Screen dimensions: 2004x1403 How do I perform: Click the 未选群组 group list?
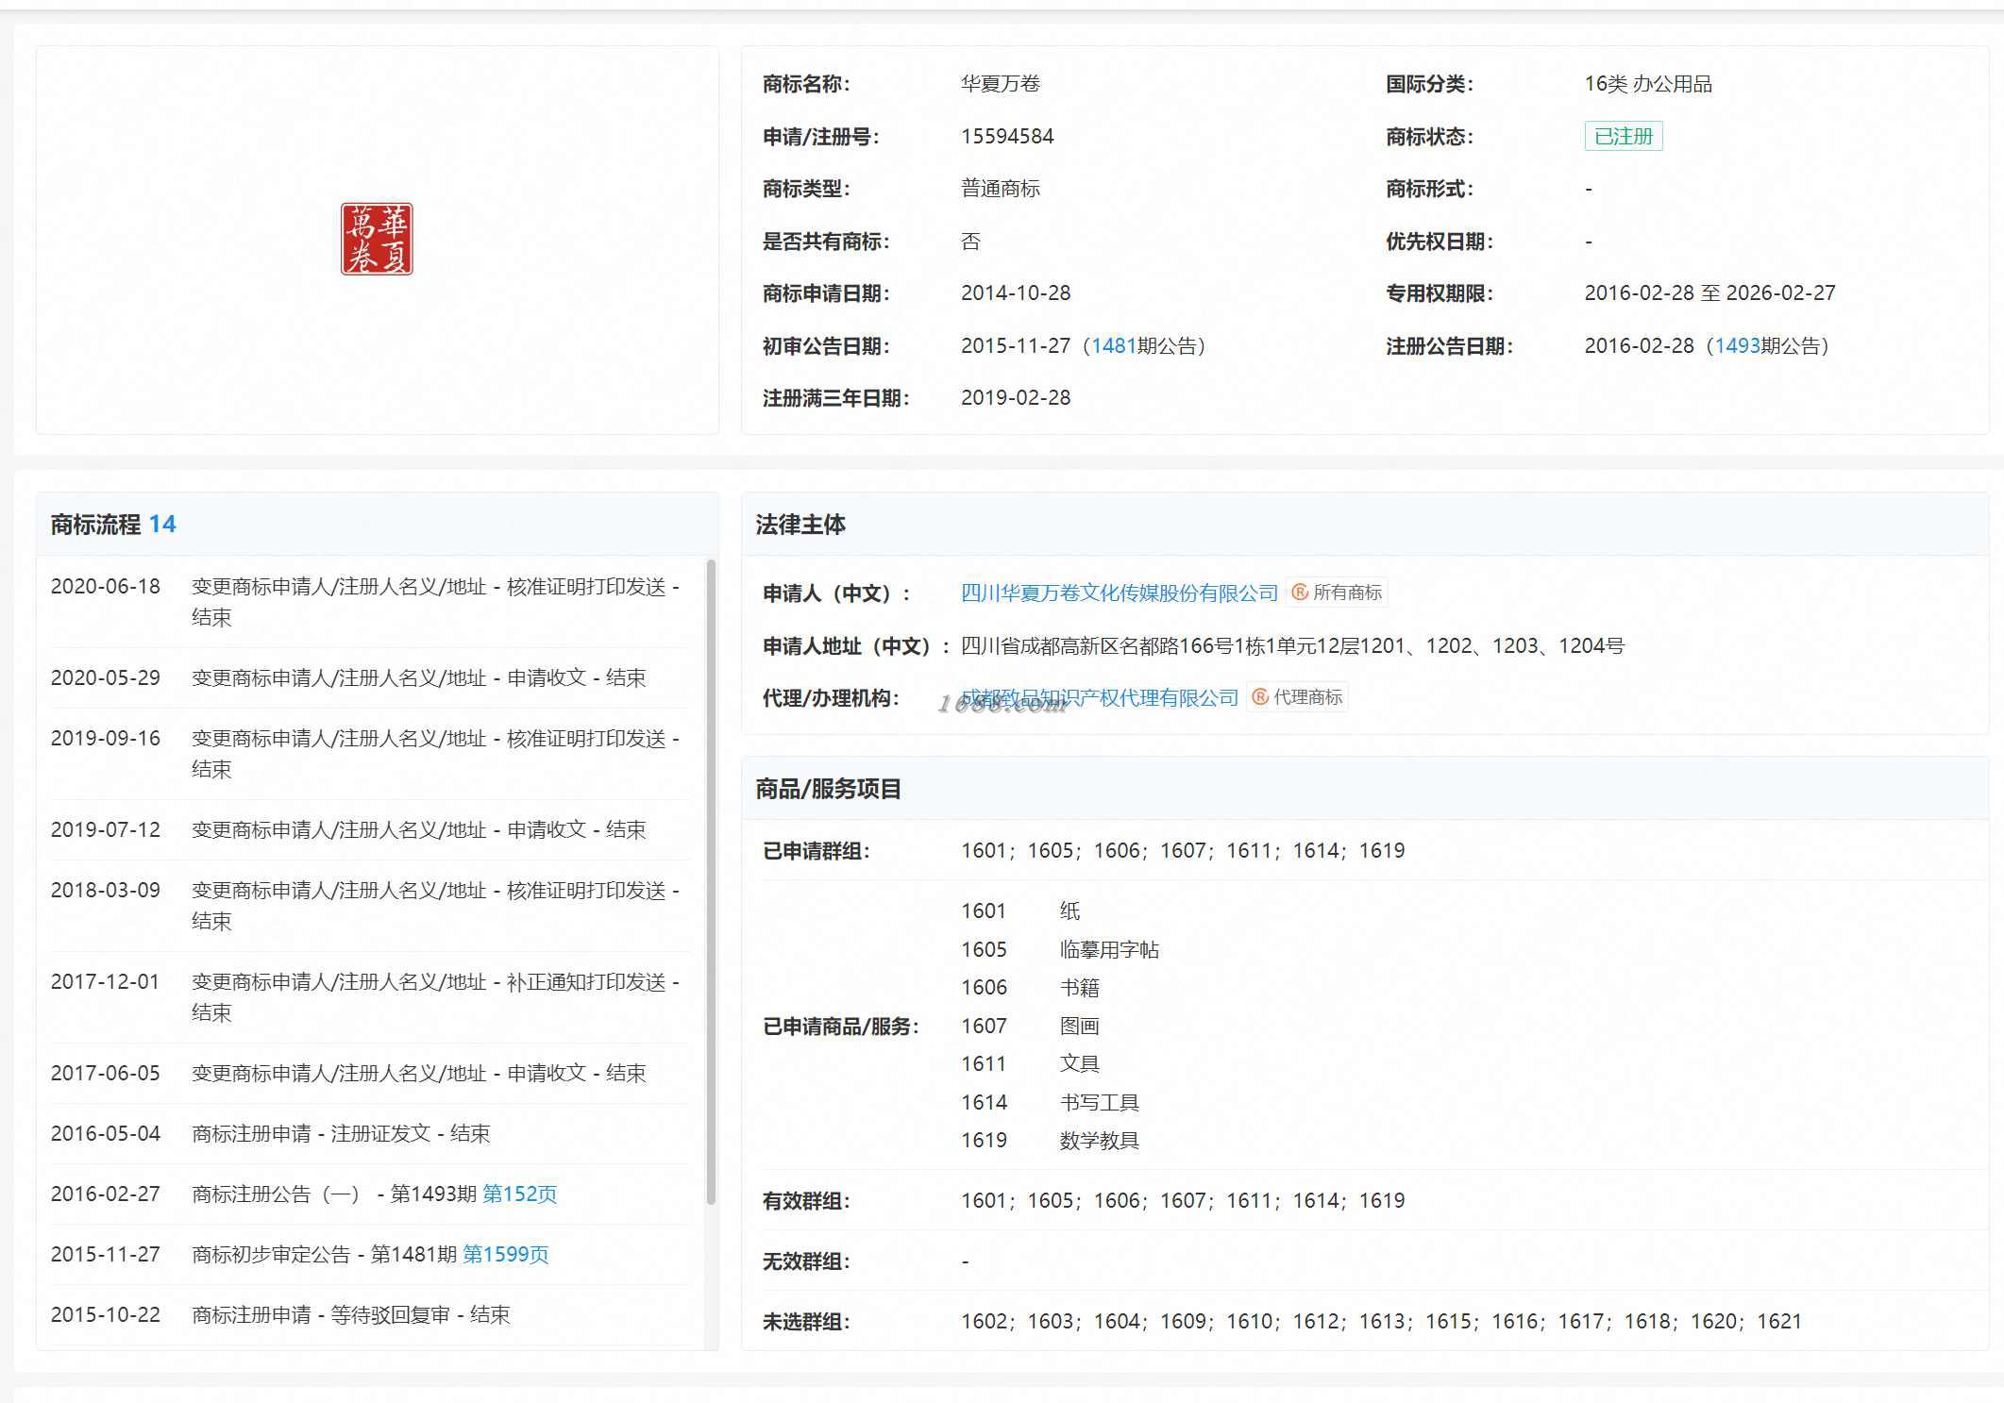pyautogui.click(x=1381, y=1322)
